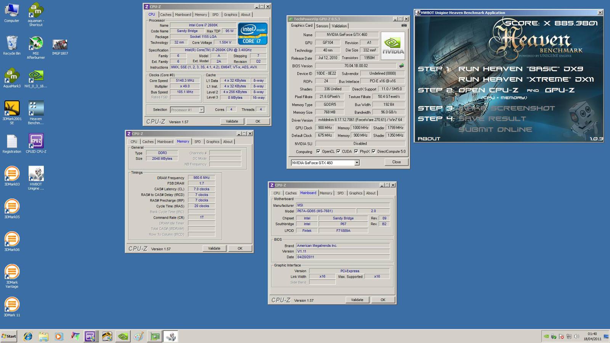Open About tab in the CPU-Z processor window
Viewport: 610px width, 343px height.
(246, 15)
